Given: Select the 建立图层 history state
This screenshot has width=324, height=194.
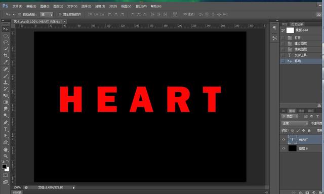Looking at the screenshot, I should [x=301, y=44].
